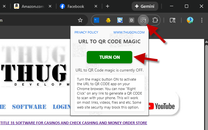Click the scrollbar up arrow

click(x=206, y=42)
